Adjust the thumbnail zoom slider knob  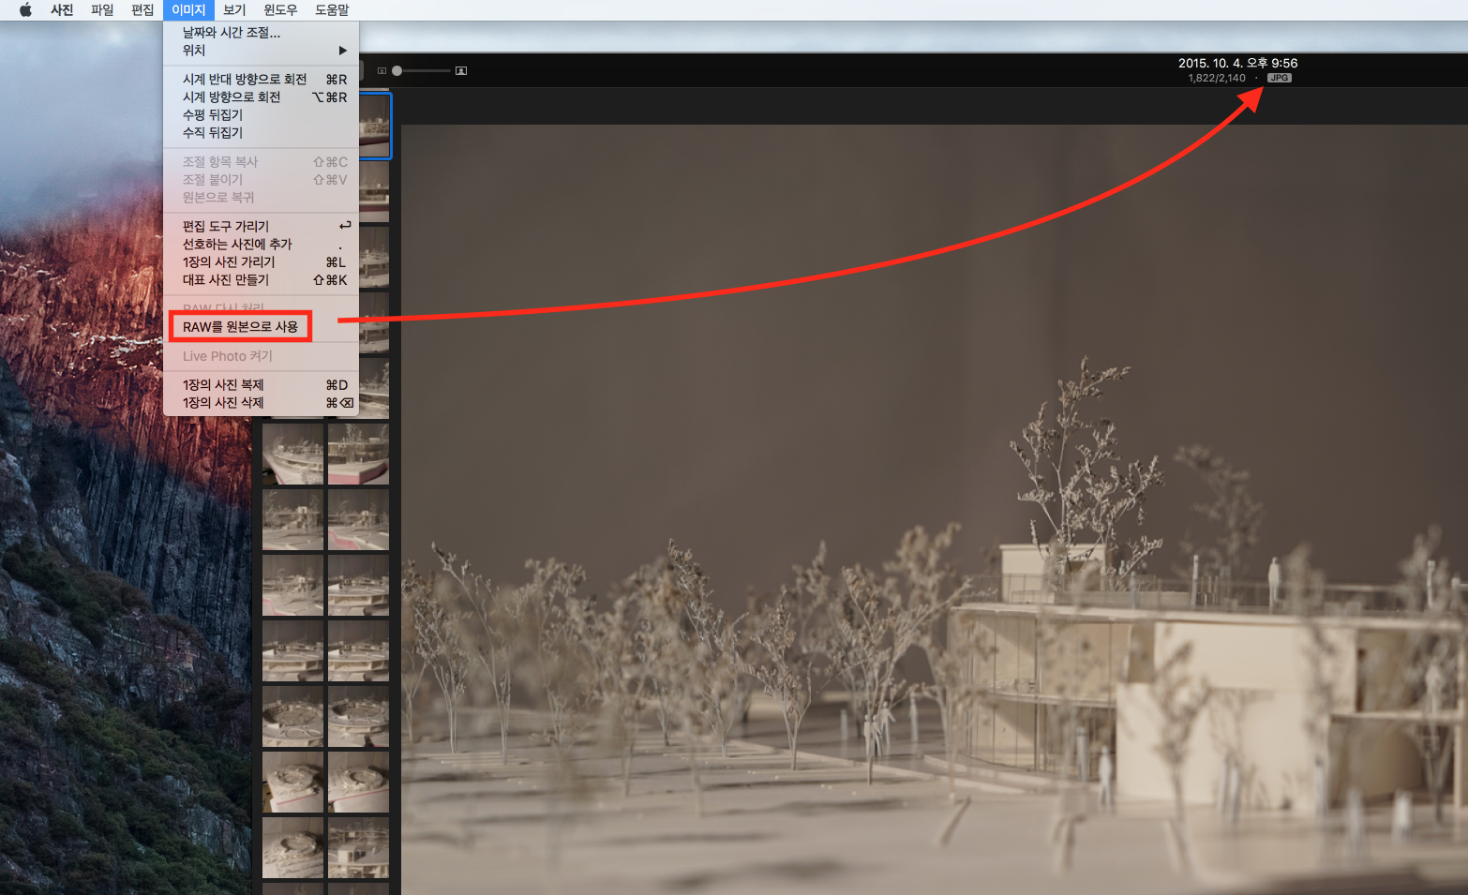coord(397,71)
